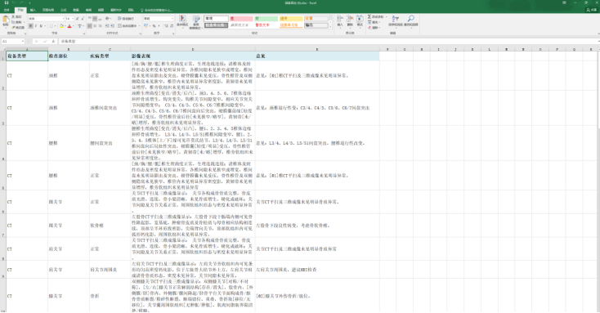This screenshot has width=600, height=313.
Task: Click the insert function fx icon
Action: coord(53,42)
